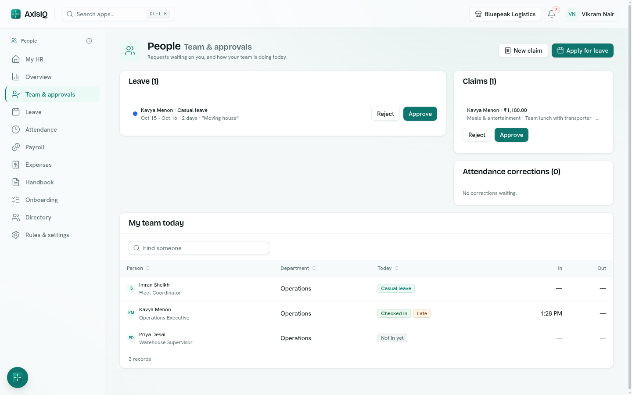Open the Expenses receipt icon

pyautogui.click(x=16, y=165)
